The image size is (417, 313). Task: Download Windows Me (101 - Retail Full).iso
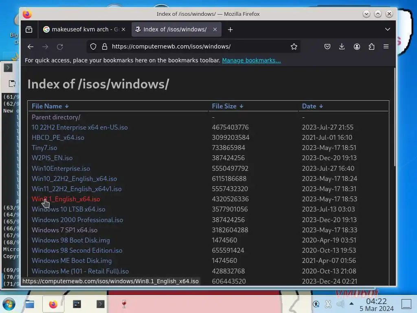(x=80, y=271)
